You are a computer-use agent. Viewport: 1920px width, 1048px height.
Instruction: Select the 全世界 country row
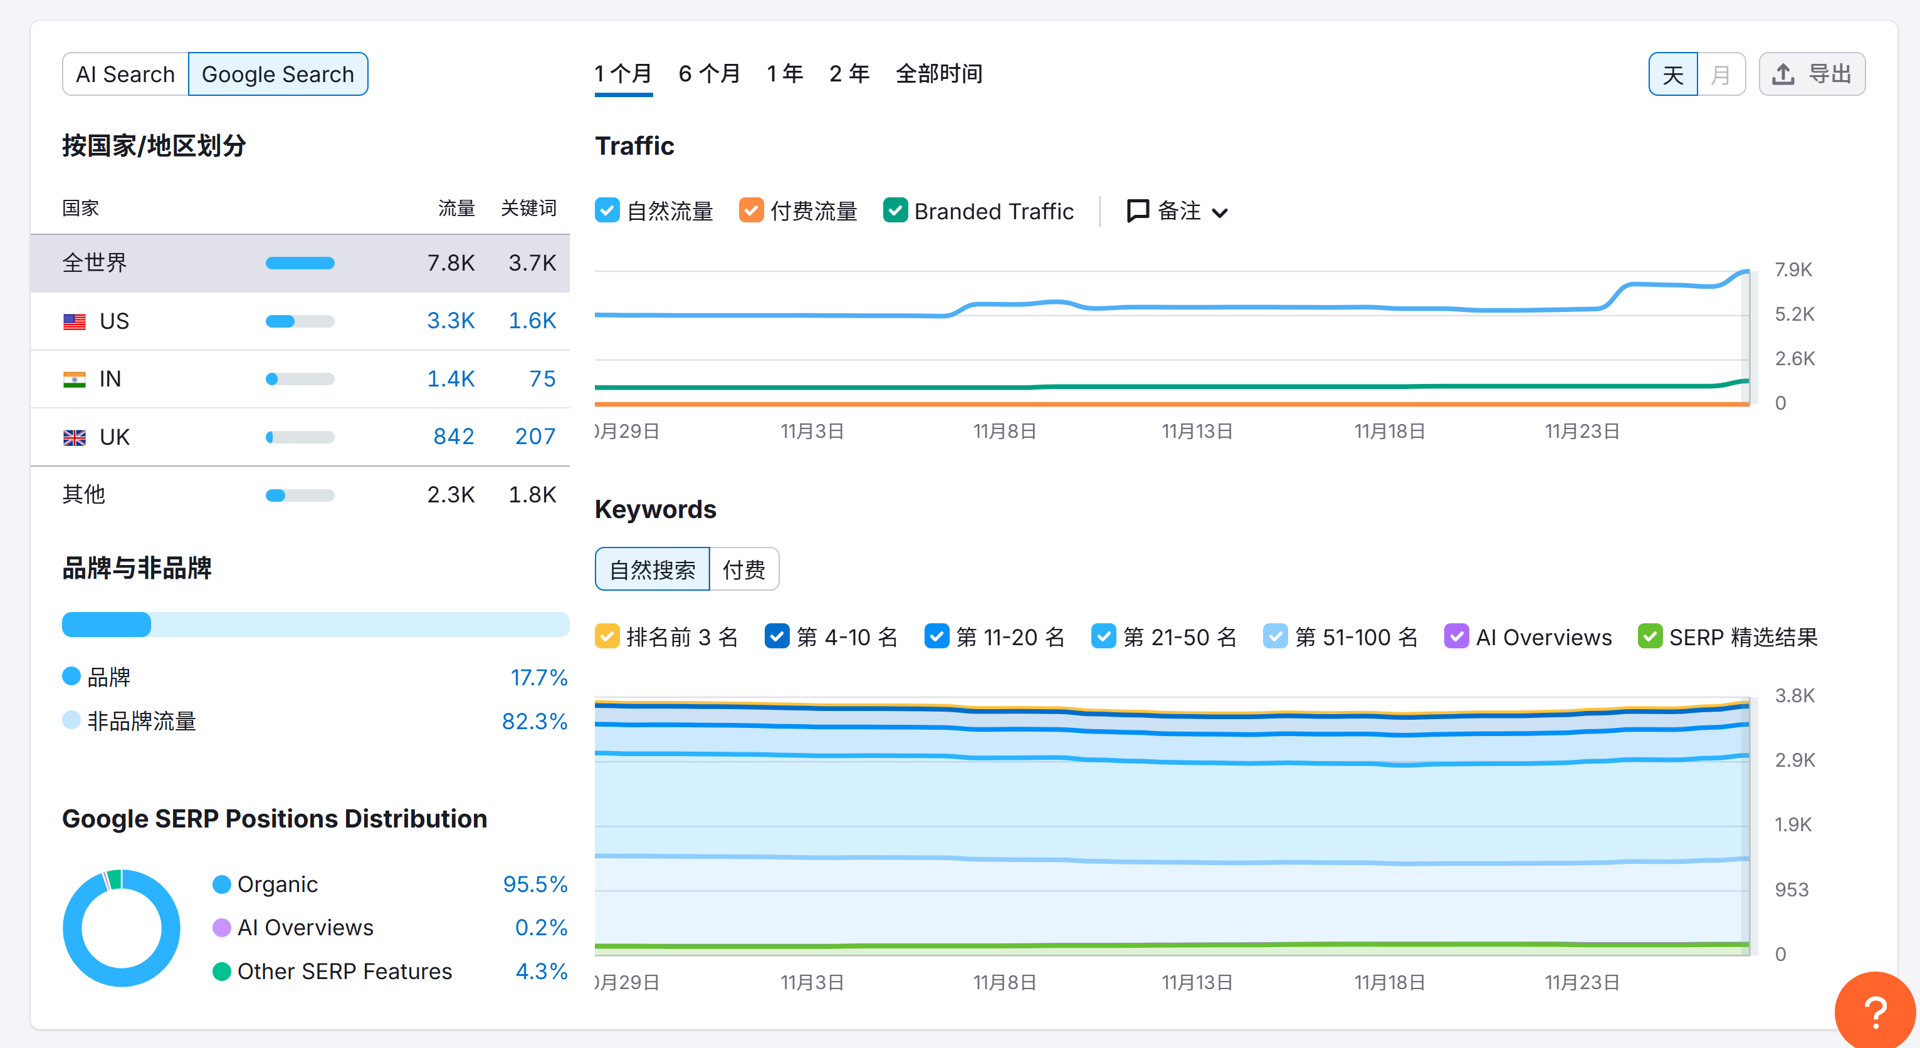94,263
